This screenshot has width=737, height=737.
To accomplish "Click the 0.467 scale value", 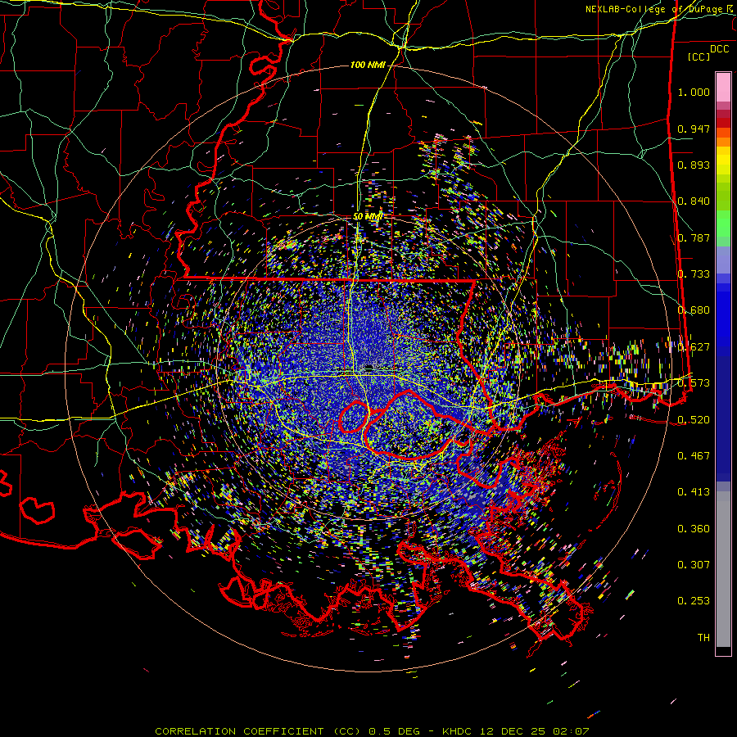I will 694,456.
